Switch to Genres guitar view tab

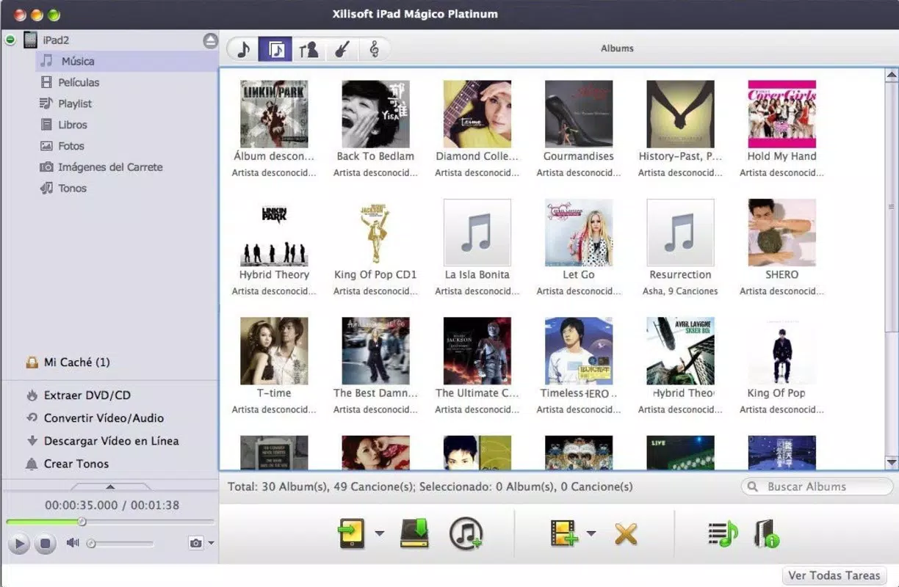tap(341, 49)
